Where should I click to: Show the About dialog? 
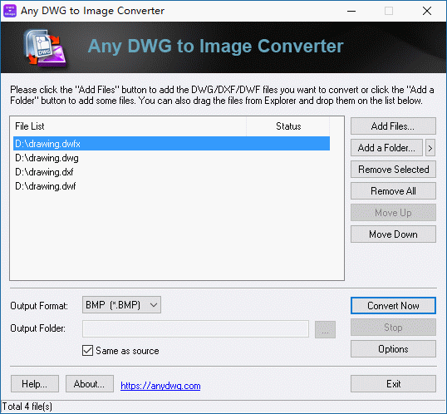click(x=90, y=384)
